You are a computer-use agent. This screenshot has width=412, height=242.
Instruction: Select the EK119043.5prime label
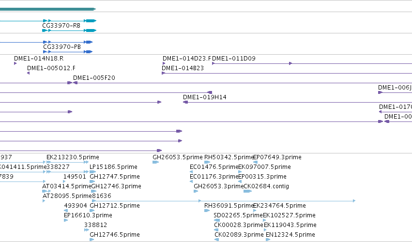pos(290,225)
